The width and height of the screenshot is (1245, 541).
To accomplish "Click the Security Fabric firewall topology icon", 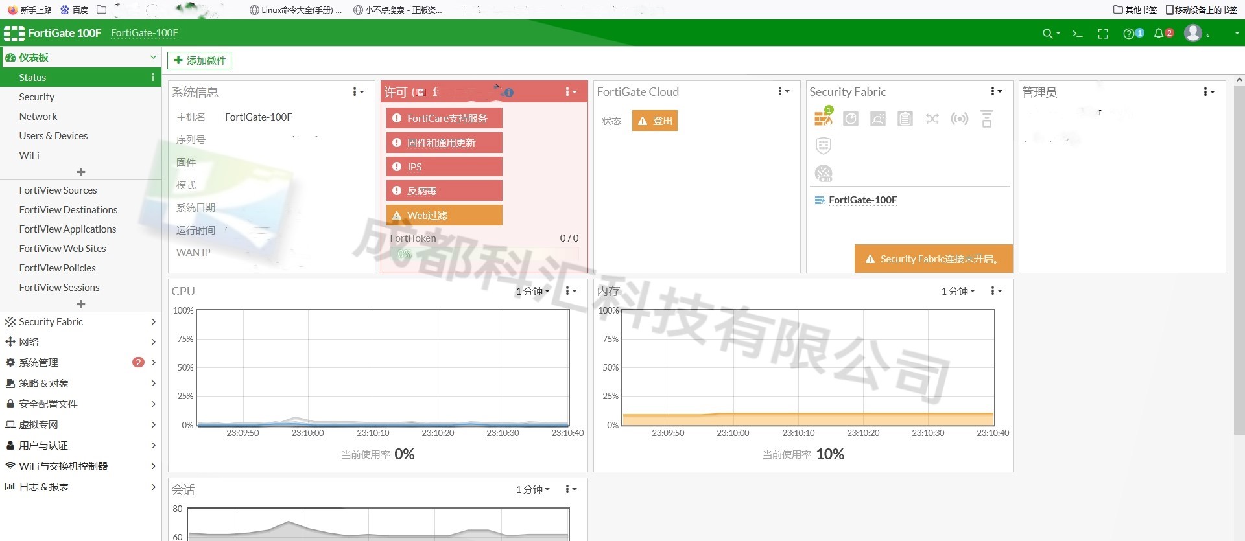I will point(824,118).
